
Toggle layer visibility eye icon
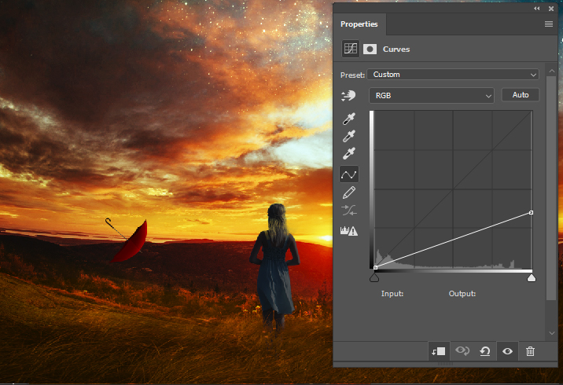coord(507,351)
